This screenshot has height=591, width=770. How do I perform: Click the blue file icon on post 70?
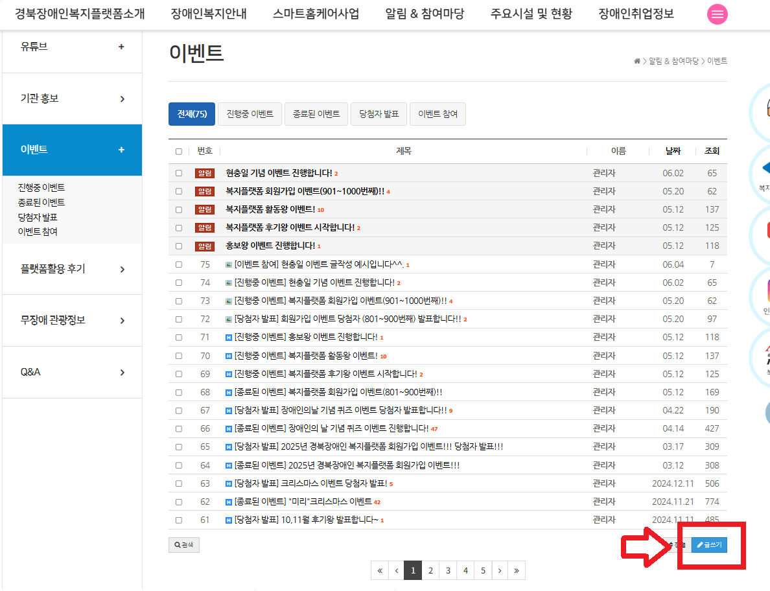click(228, 356)
